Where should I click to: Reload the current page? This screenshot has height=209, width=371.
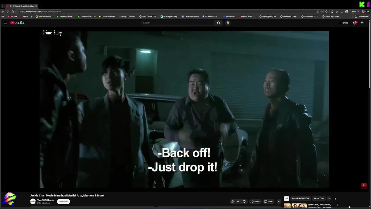coord(8,12)
